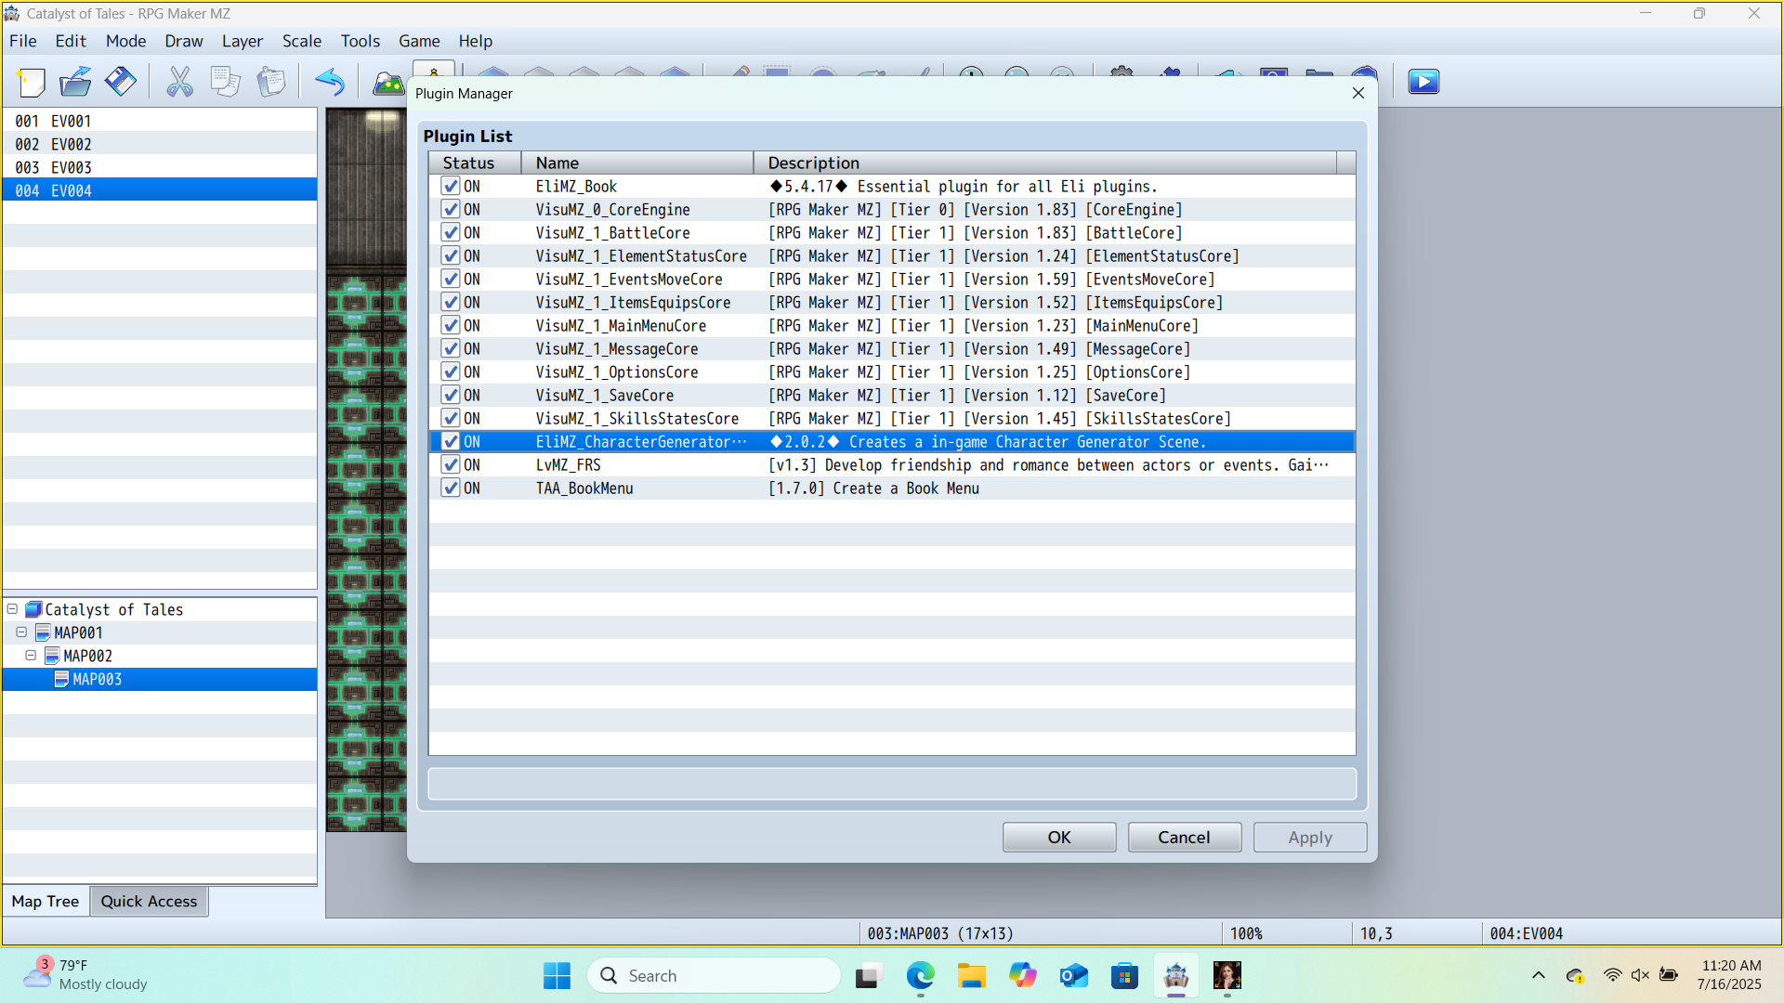Open the Game menu
Image resolution: width=1784 pixels, height=1003 pixels.
pos(419,41)
